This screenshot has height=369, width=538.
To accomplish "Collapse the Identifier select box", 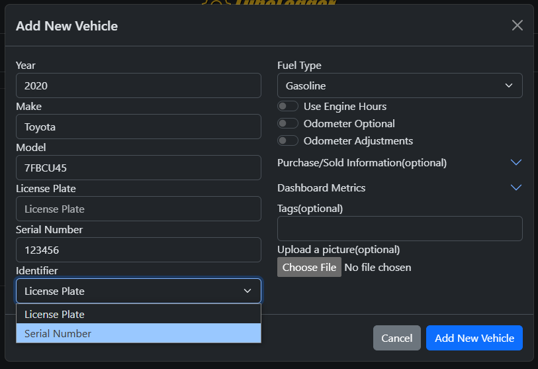I will [x=138, y=291].
